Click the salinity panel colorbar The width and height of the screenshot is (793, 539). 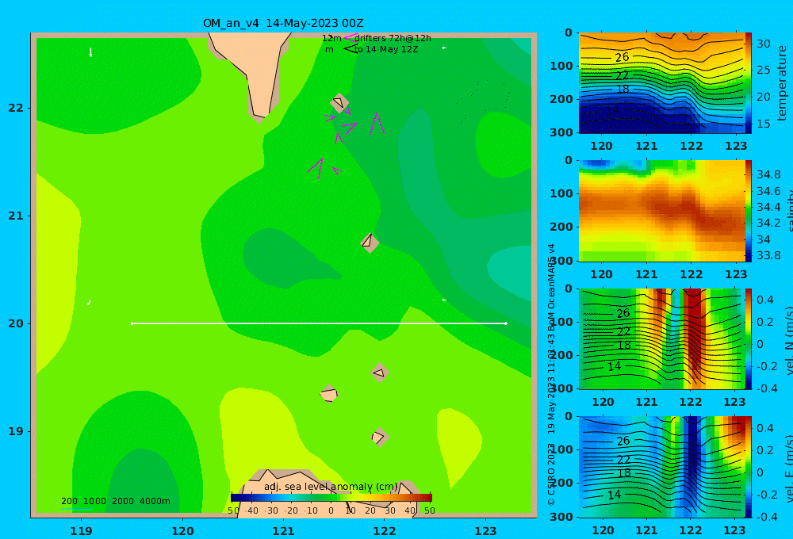click(x=749, y=211)
